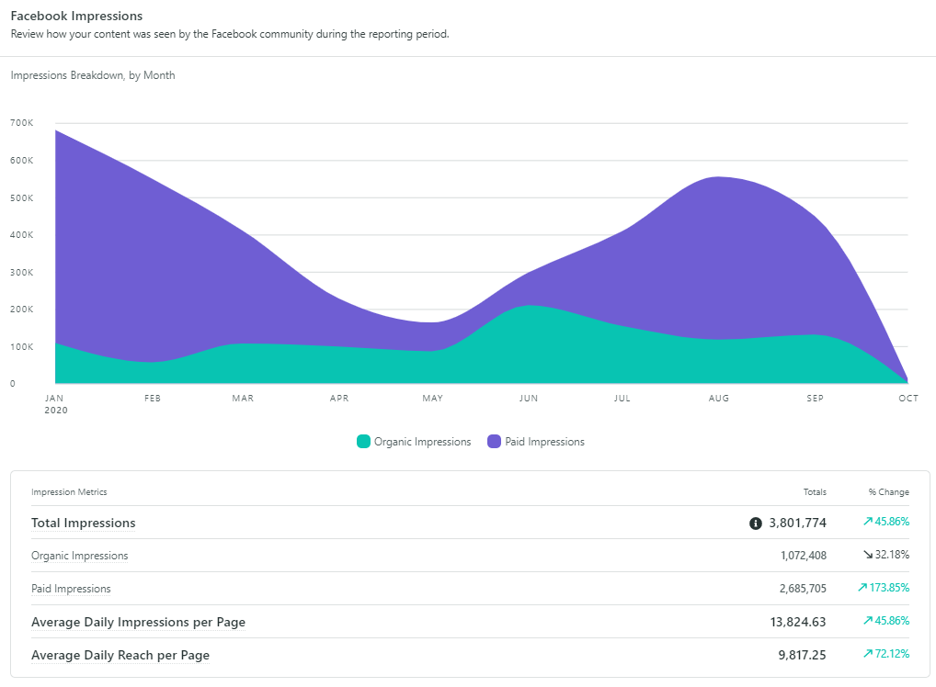
Task: Click the Organic Impressions legend label
Action: click(422, 442)
